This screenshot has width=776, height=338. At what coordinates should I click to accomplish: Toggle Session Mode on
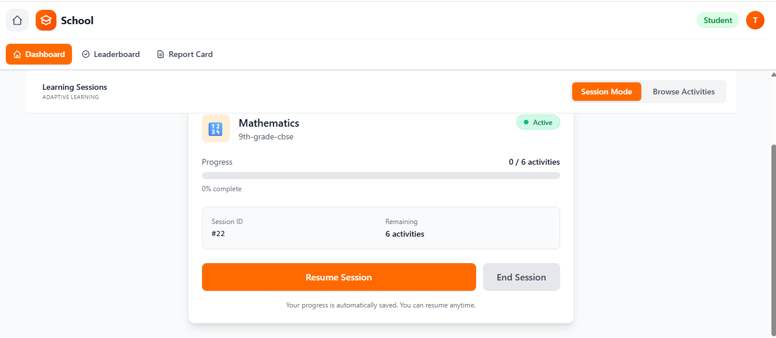[x=606, y=91]
